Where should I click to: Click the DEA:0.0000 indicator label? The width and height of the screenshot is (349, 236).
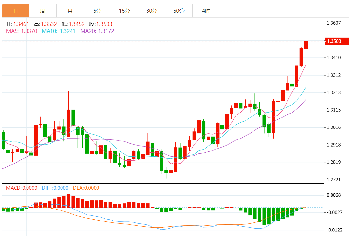[86, 188]
